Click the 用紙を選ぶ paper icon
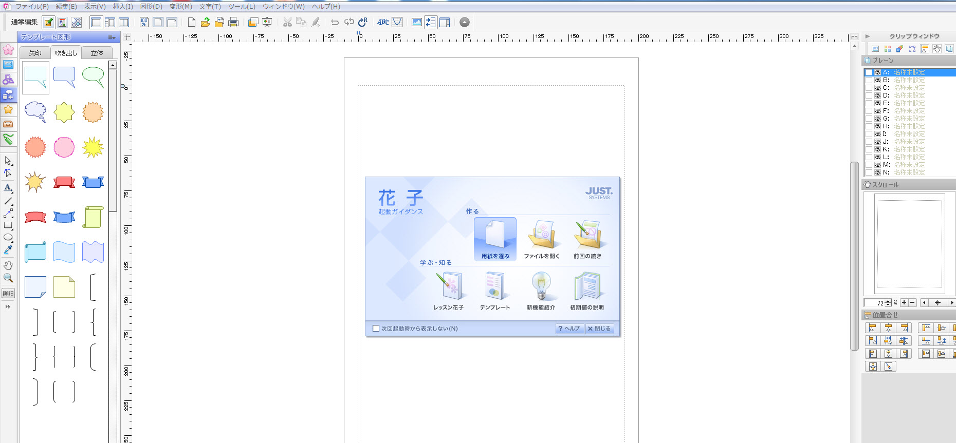 click(x=495, y=239)
